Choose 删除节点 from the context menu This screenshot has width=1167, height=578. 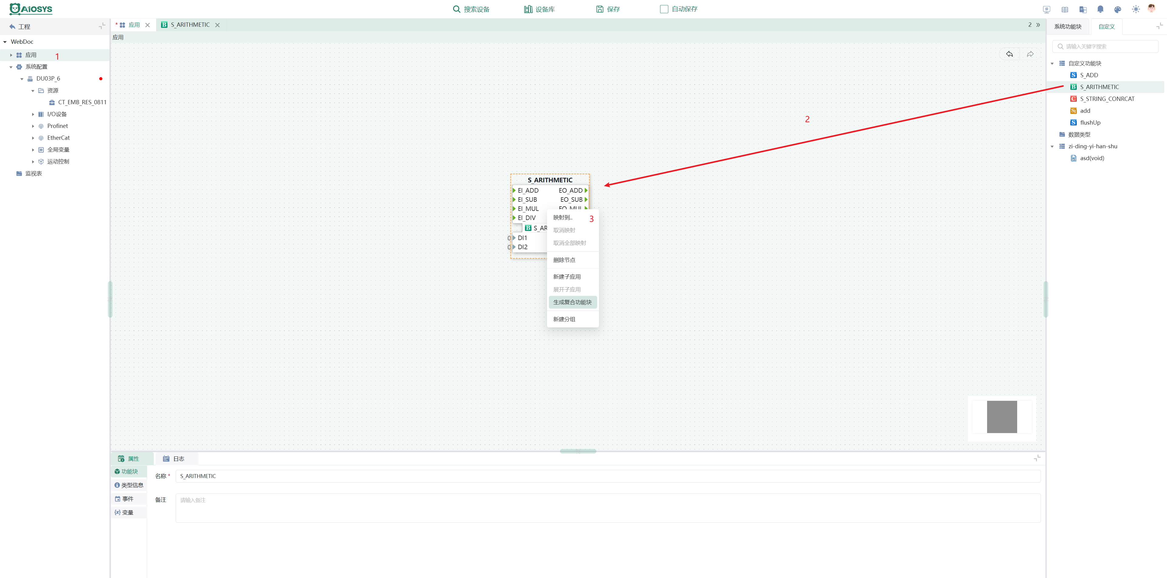[x=573, y=260]
